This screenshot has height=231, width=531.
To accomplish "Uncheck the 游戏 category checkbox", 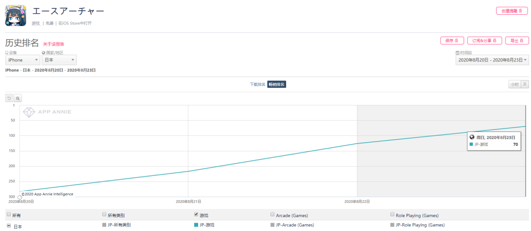I will [x=197, y=215].
